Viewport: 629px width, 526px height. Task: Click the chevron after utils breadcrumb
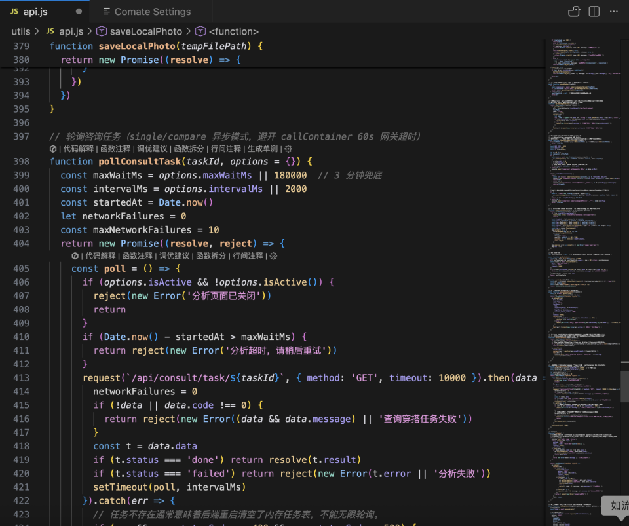click(x=37, y=31)
